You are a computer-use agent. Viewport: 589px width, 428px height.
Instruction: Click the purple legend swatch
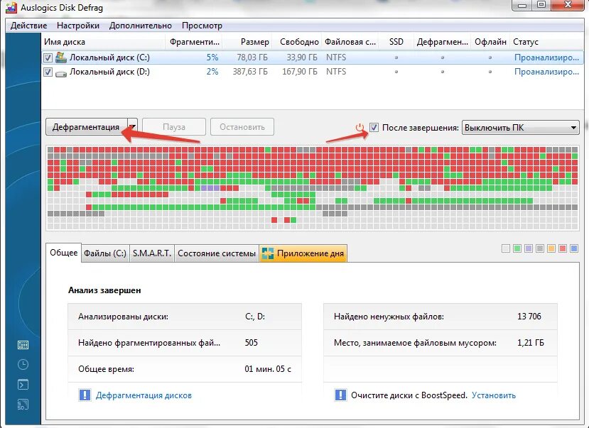529,248
